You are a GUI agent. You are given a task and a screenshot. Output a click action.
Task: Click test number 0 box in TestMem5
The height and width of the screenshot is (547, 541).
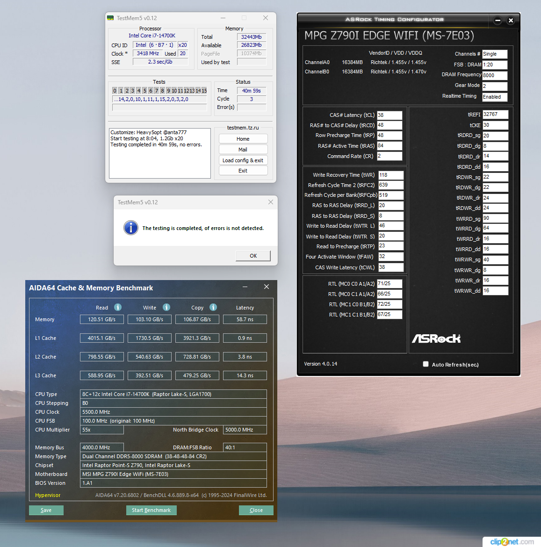tap(115, 91)
